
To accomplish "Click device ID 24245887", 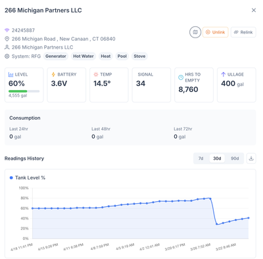I will pyautogui.click(x=23, y=30).
